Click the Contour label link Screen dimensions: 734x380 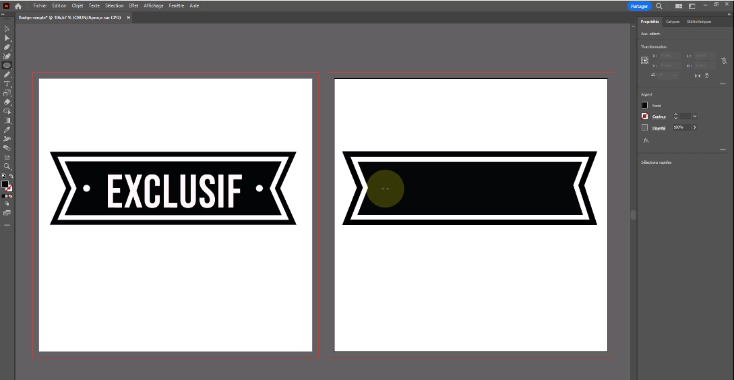pos(659,117)
